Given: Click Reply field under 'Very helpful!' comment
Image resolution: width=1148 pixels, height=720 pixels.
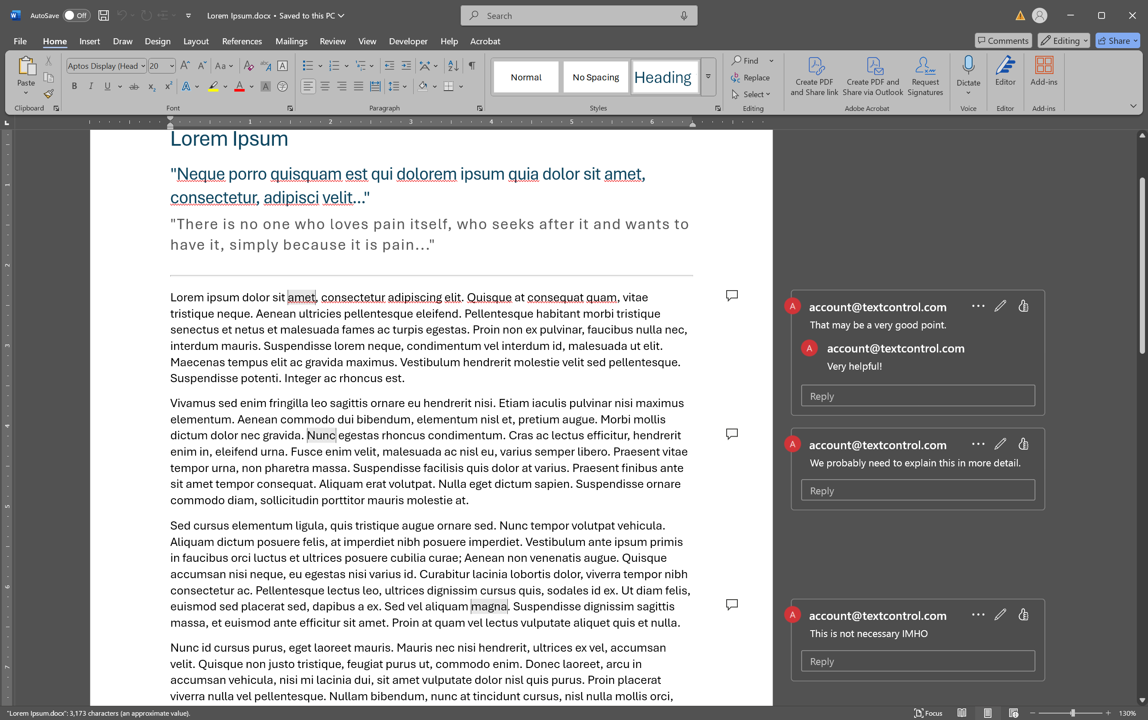Looking at the screenshot, I should click(918, 396).
